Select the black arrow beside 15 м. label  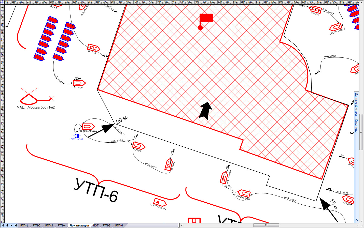[x=329, y=210]
